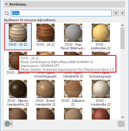Viewport: 129px width, 131px height.
Task: Select the ΞΥΛΟ - 20 22 surface thumbnail
Action: click(x=18, y=33)
